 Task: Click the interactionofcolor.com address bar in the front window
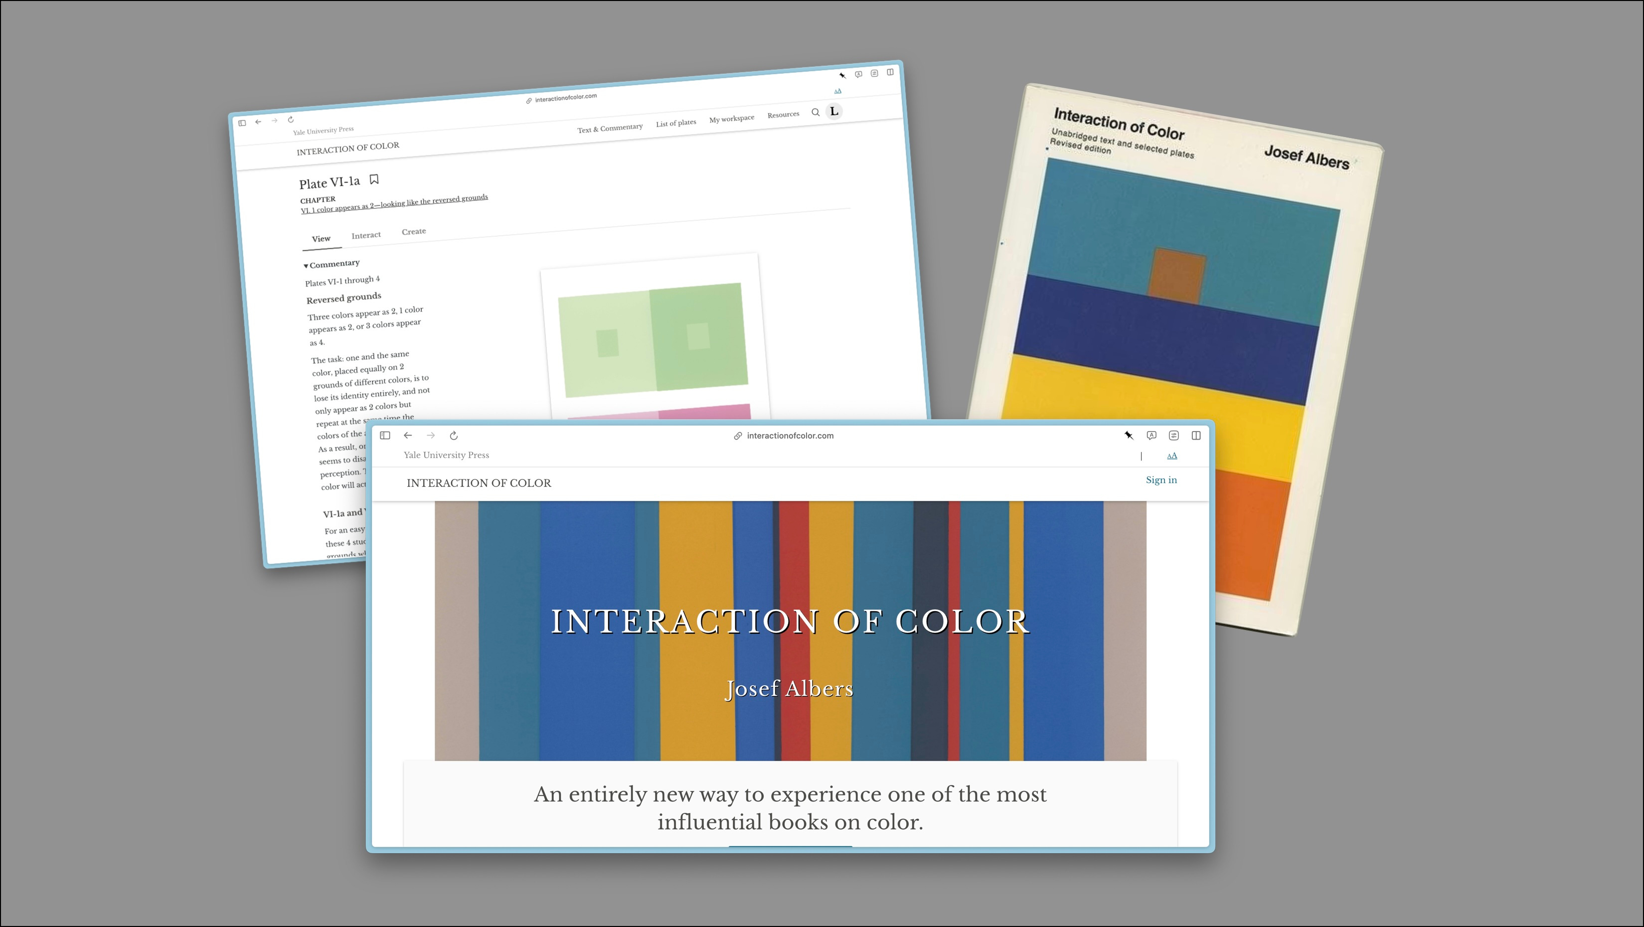[x=790, y=436]
